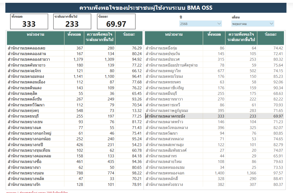Viewport: 293px width, 193px height.
Task: Select the row สำนักงานเขตคันนายาว
Action: [75, 65]
